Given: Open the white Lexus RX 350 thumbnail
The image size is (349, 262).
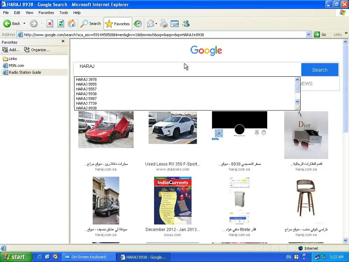Looking at the screenshot, I should (173, 128).
